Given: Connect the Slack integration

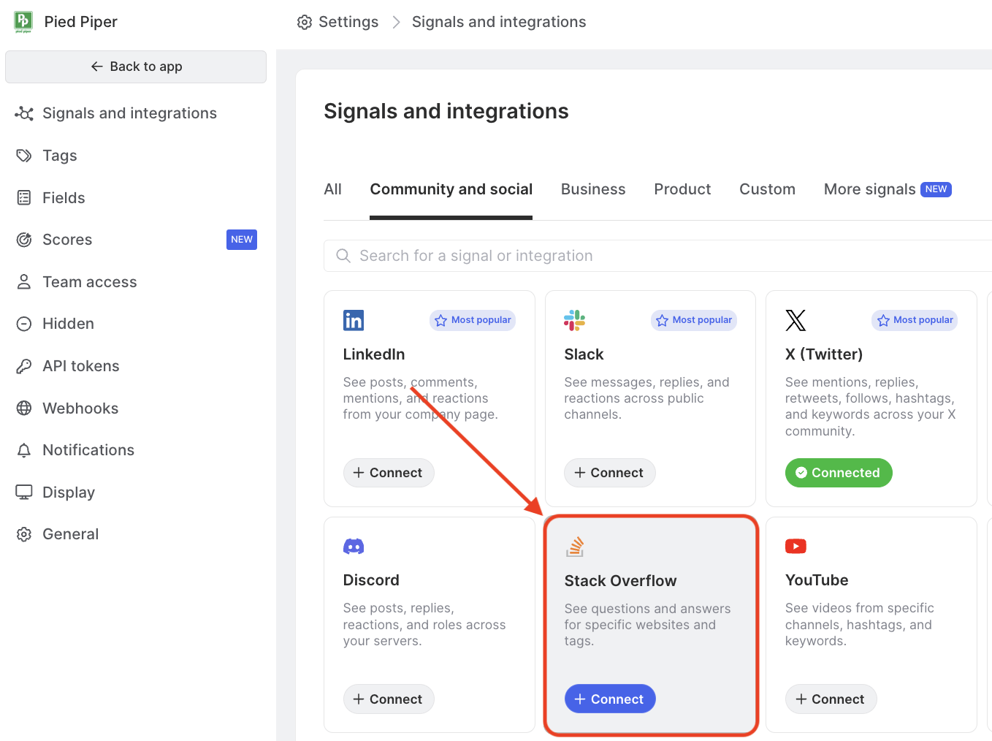Looking at the screenshot, I should click(x=610, y=473).
